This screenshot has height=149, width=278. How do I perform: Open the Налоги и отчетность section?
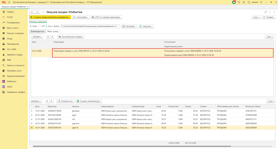(x=15, y=65)
